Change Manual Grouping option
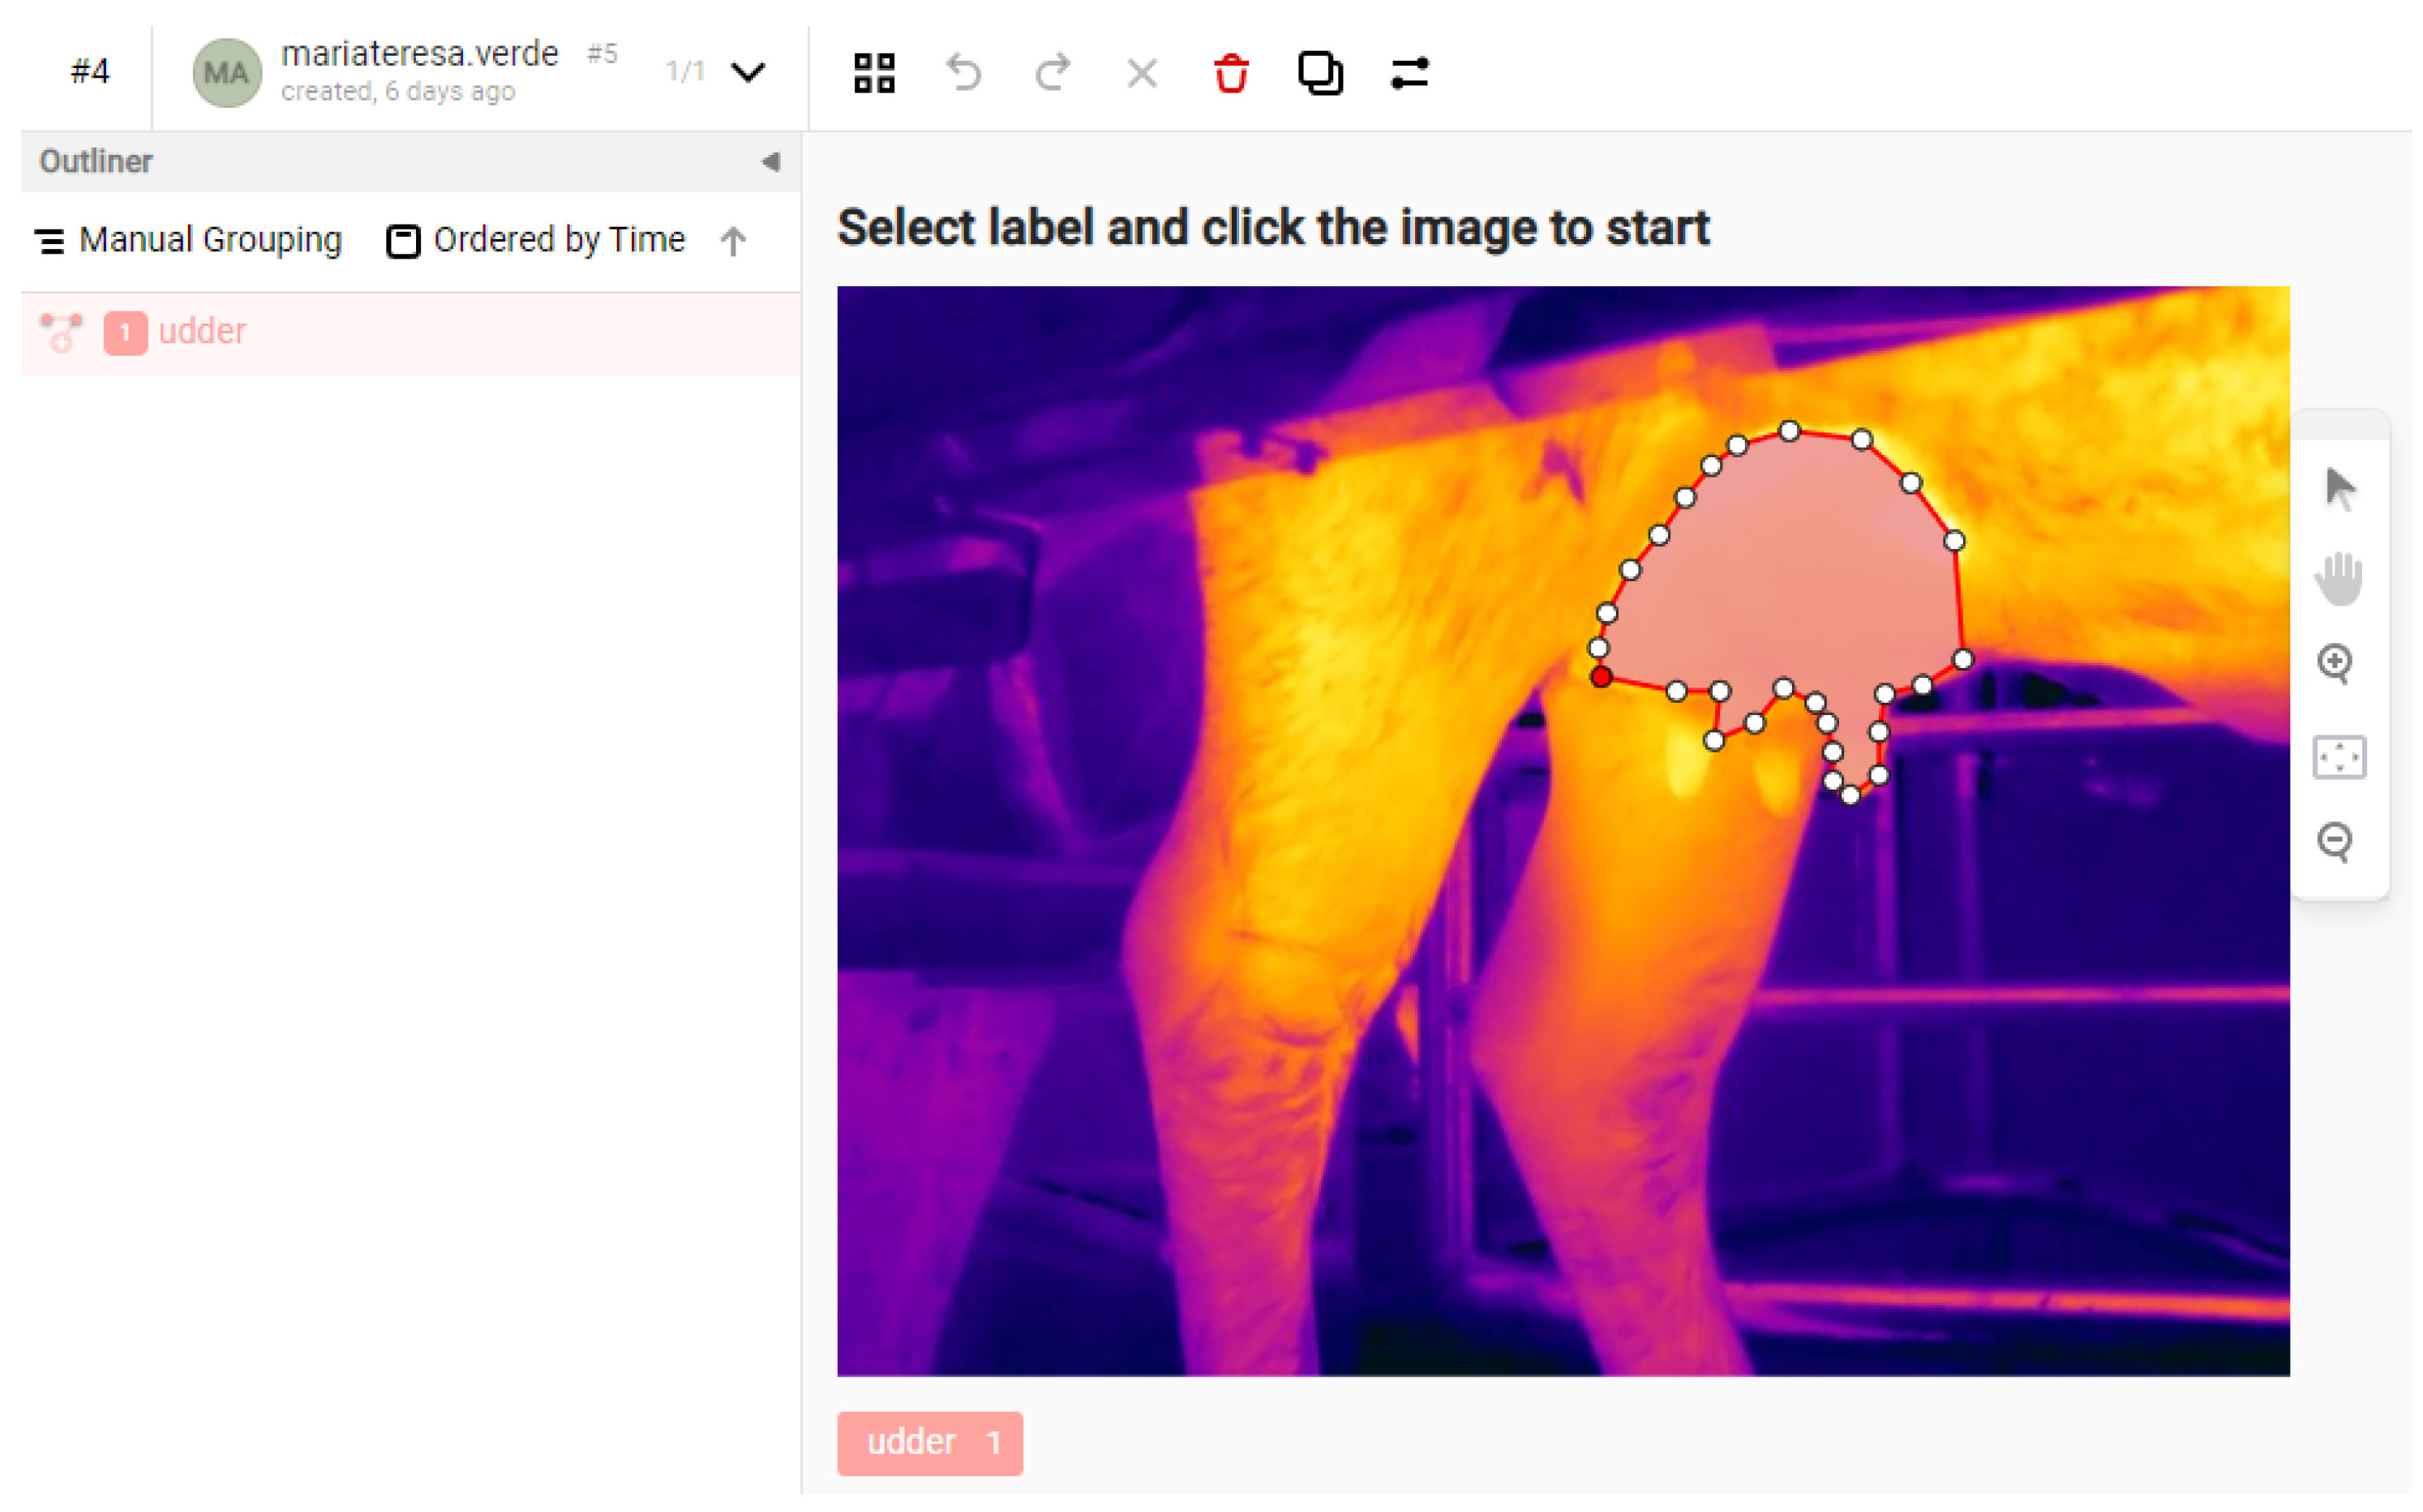Viewport: 2423px width, 1512px height. coord(189,241)
